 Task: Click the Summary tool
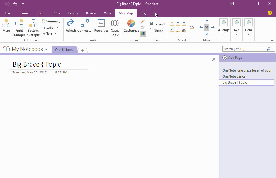(x=51, y=21)
